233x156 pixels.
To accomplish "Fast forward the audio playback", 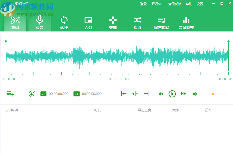I will (x=183, y=94).
